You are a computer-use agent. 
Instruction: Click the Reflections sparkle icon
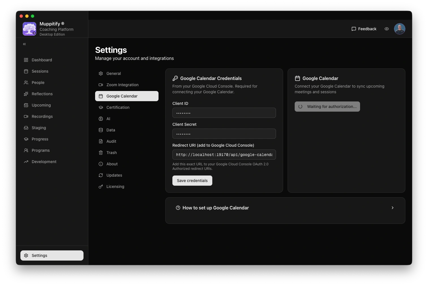point(26,94)
